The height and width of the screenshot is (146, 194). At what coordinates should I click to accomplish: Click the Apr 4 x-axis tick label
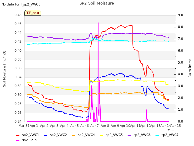[x=64, y=126]
